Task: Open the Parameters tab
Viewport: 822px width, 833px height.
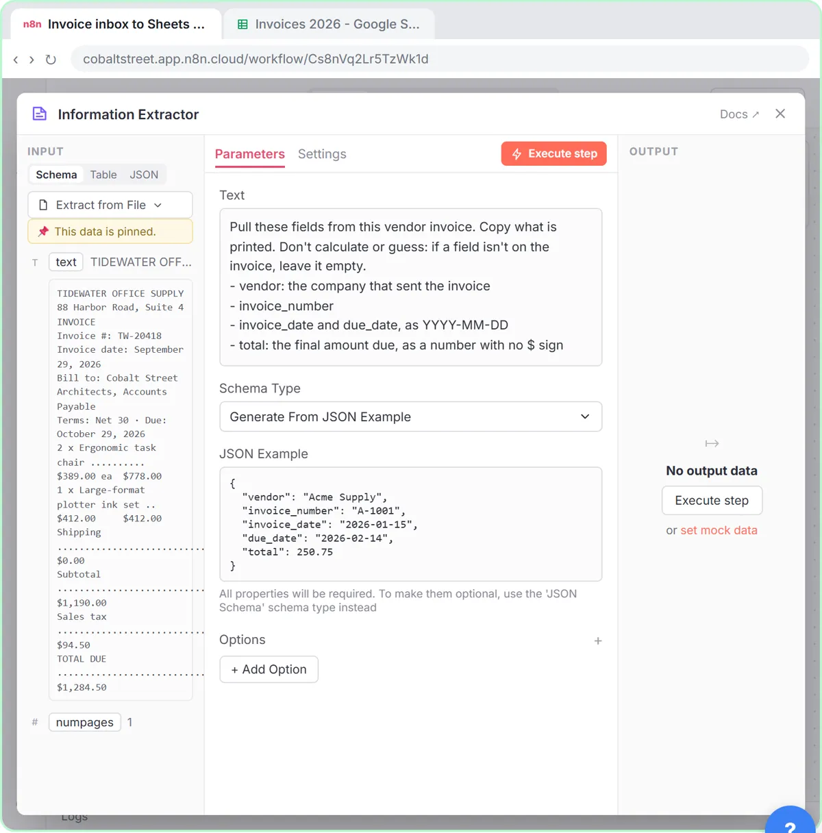Action: [250, 154]
